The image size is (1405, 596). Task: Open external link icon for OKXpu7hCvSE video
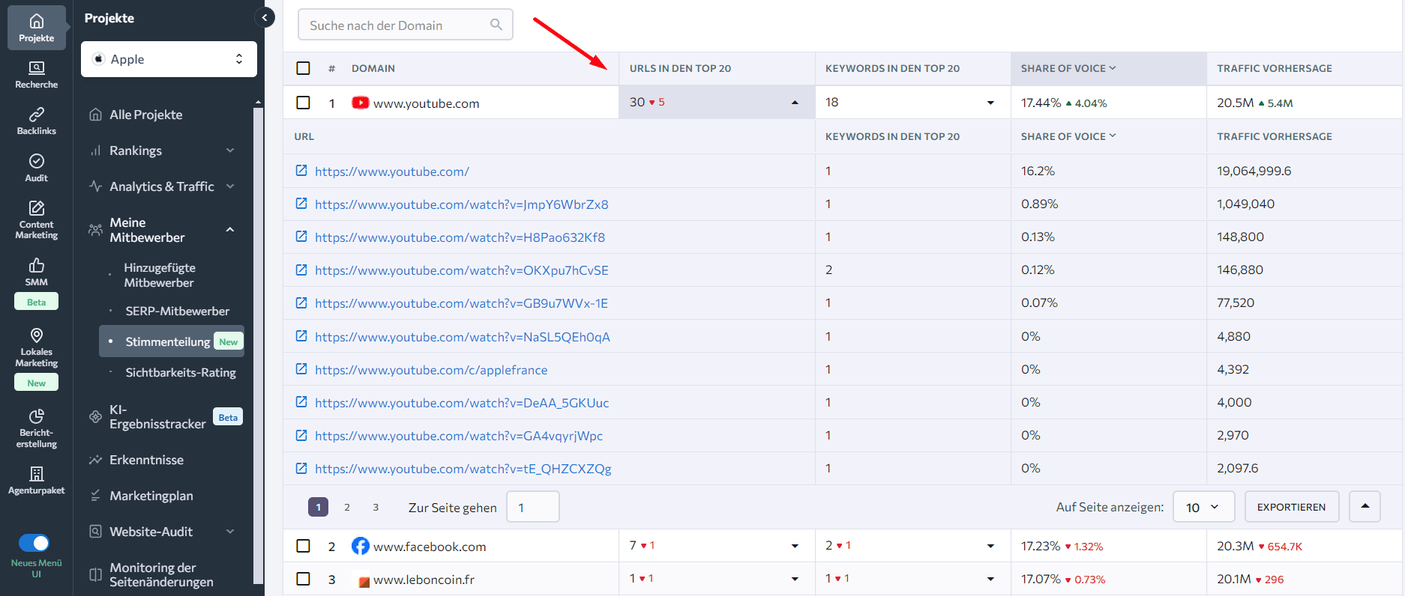[x=301, y=270]
